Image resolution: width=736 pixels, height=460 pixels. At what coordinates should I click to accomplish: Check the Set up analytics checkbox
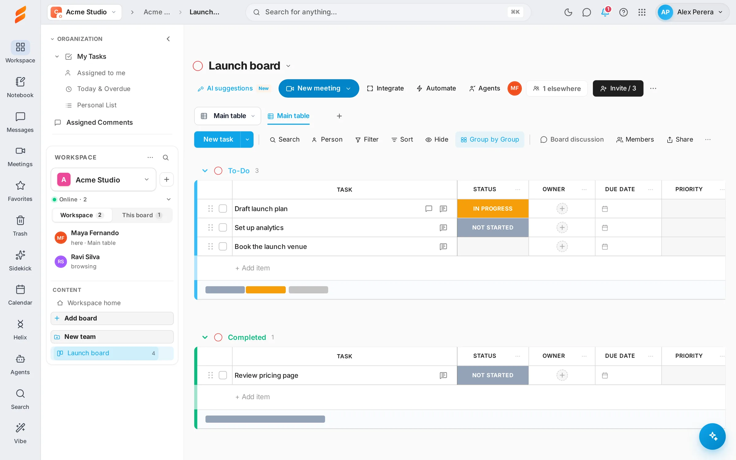coord(223,228)
